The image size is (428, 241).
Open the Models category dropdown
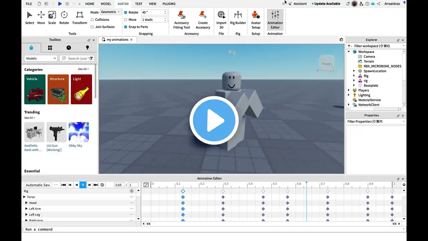[x=41, y=58]
